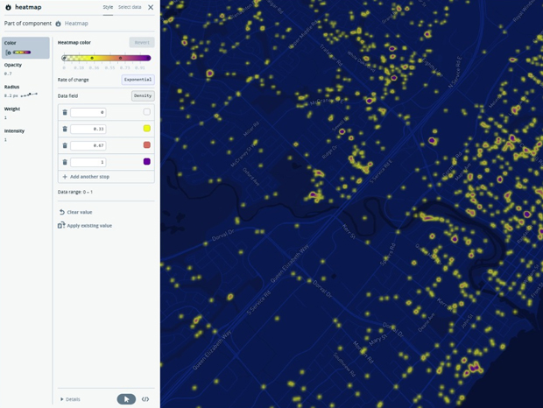Click the heatmap icon beside Part of component

click(x=58, y=24)
